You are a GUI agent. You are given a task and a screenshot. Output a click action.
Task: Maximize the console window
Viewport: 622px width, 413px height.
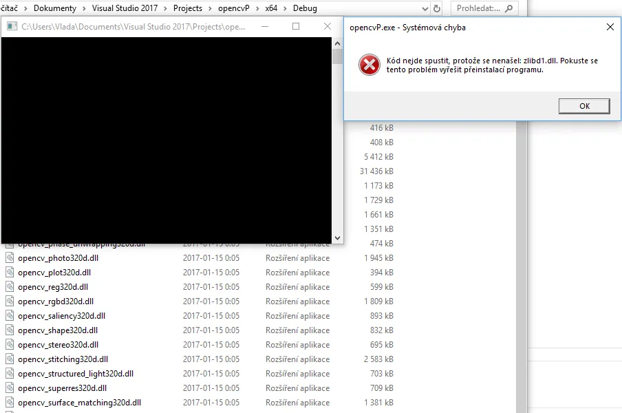click(x=296, y=27)
